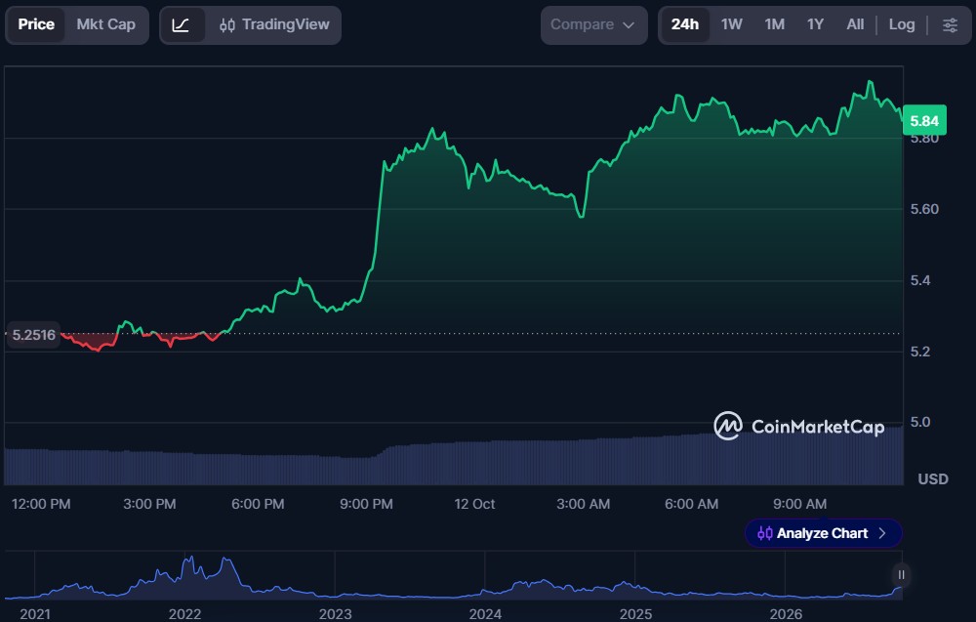The image size is (976, 622).
Task: Click the 5.84 current price label
Action: coord(924,121)
